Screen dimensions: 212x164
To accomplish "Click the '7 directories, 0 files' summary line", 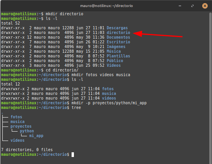I will pos(27,150).
